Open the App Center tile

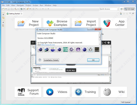(114, 23)
